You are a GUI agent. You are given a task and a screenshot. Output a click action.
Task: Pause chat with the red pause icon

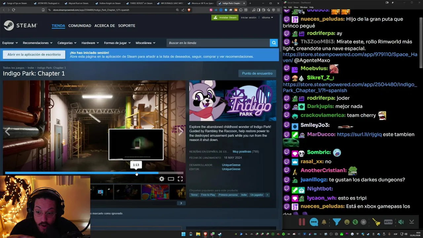(302, 222)
